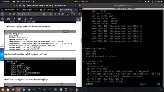Toggle reader view in address bar
This screenshot has height=92, width=164.
pos(29,14)
